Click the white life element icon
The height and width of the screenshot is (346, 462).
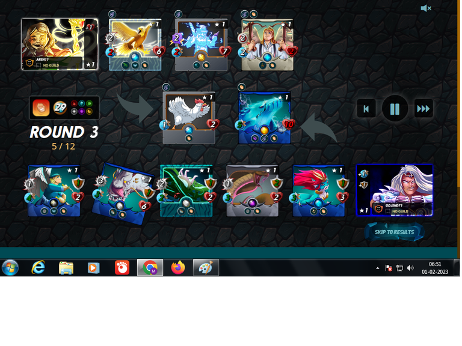coord(74,112)
